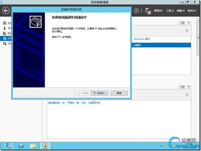Open the upper Tasks (任务) dropdown
Screen dimensions: 201x151
(x=184, y=23)
